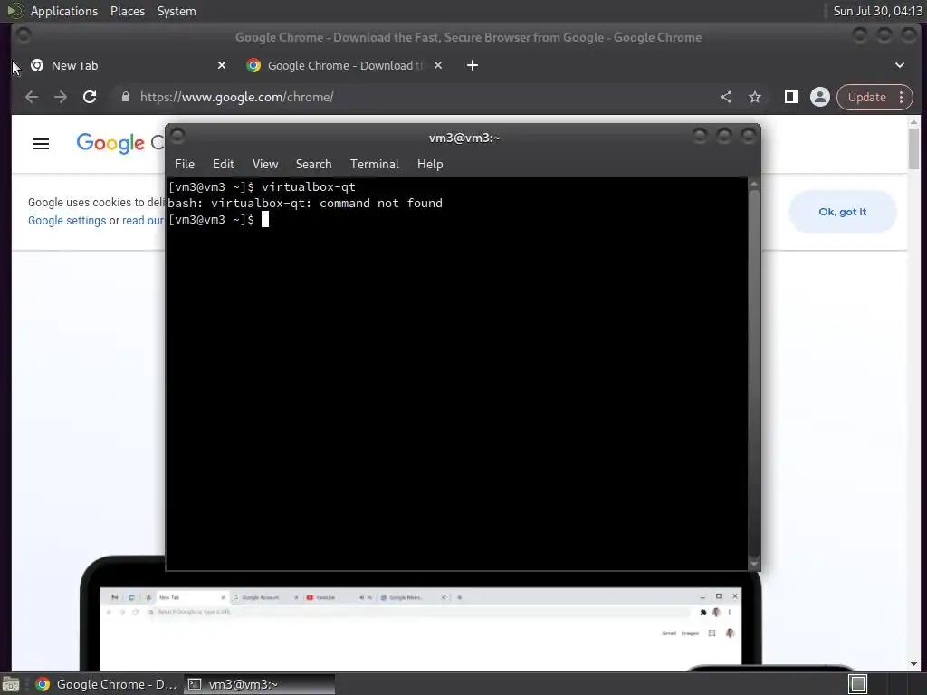Screen dimensions: 927x695
Task: Open a new Chrome tab
Action: tap(473, 65)
